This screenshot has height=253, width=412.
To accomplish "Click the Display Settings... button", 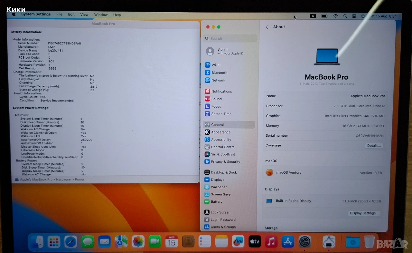I will tap(364, 213).
